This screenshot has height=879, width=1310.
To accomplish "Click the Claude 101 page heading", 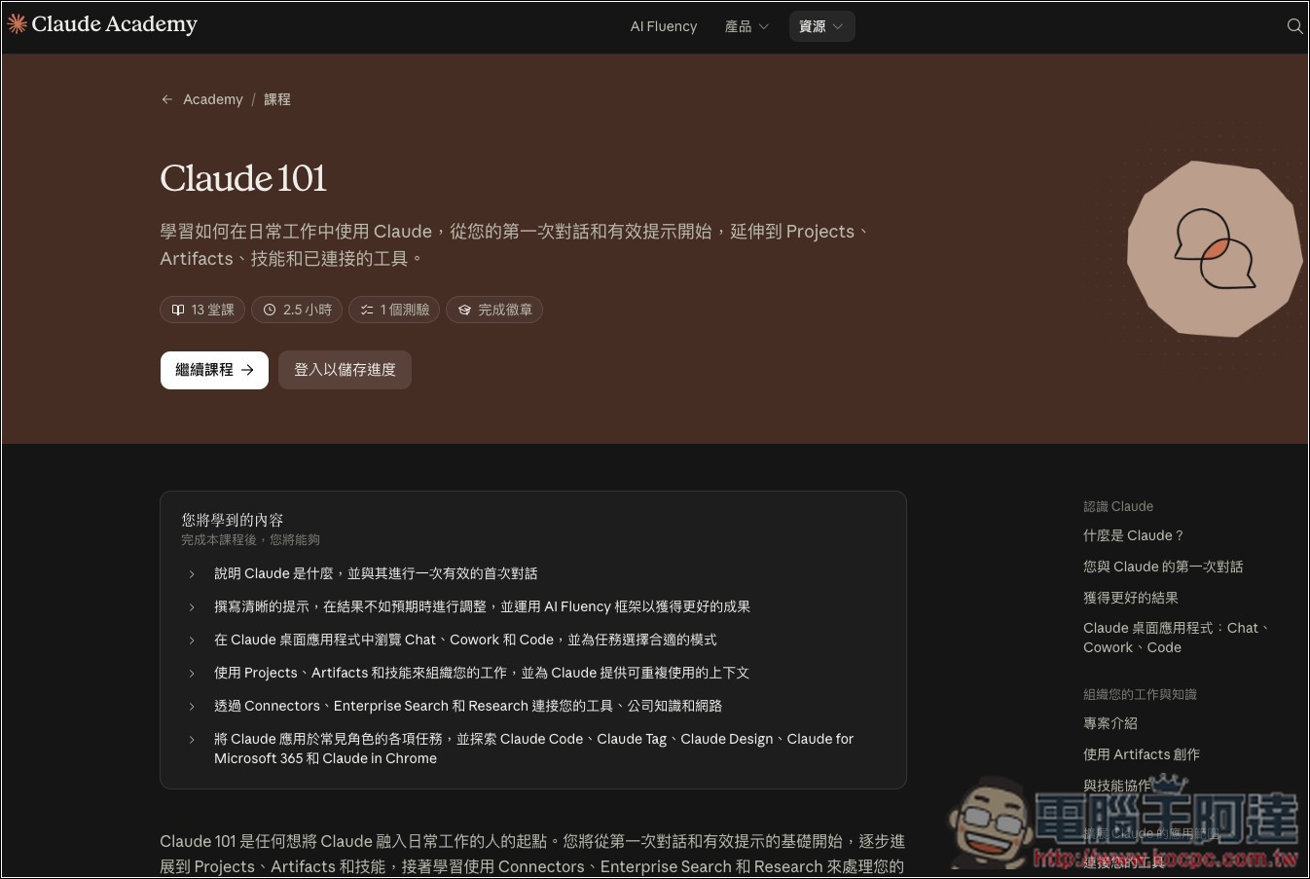I will tap(243, 178).
